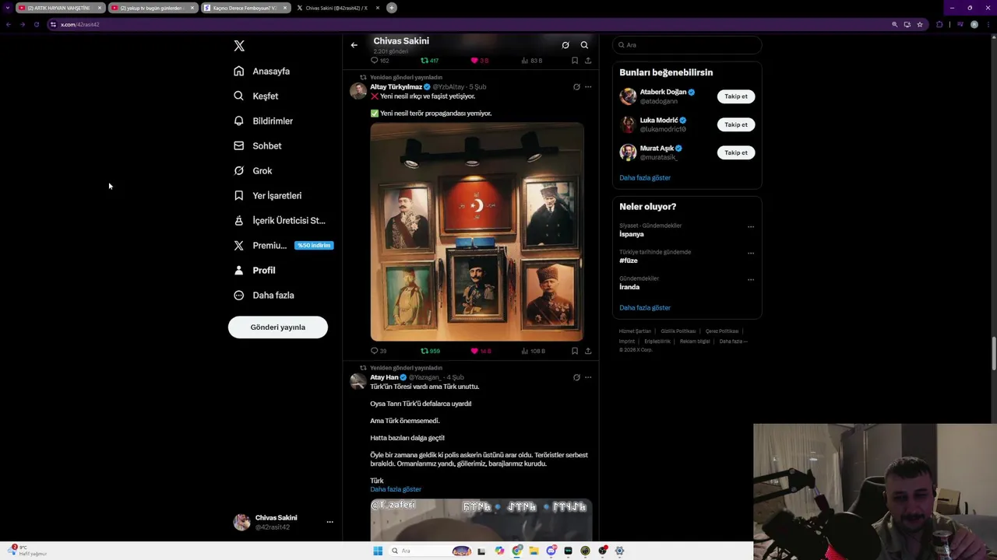Viewport: 997px width, 560px height.
Task: Follow Luka Modrić with Takip et
Action: pos(736,124)
